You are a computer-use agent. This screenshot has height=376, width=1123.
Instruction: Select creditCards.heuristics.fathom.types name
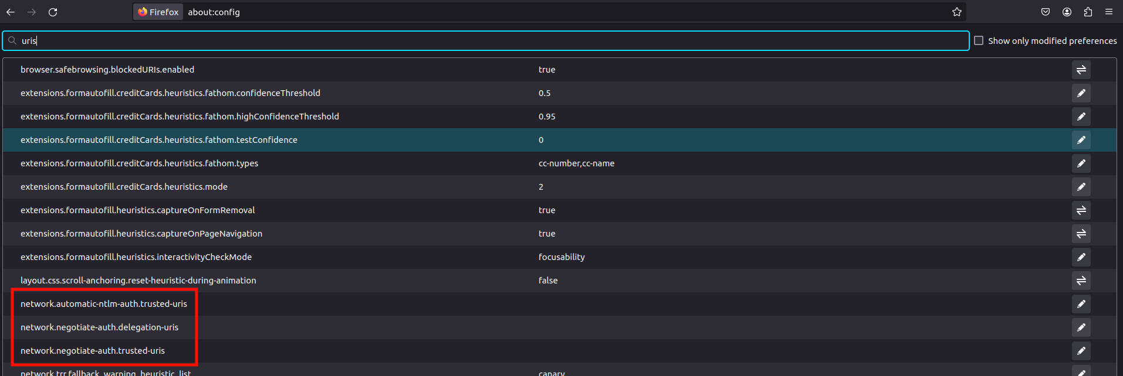tap(139, 163)
